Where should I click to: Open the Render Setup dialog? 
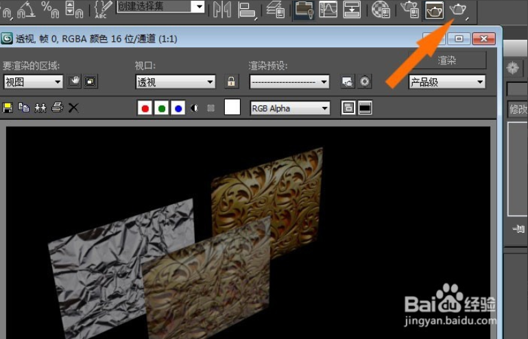point(409,9)
